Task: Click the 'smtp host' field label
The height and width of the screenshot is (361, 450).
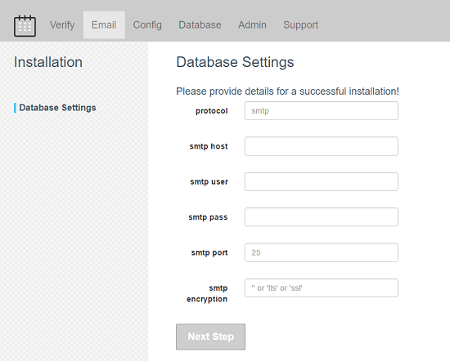Action: (209, 146)
